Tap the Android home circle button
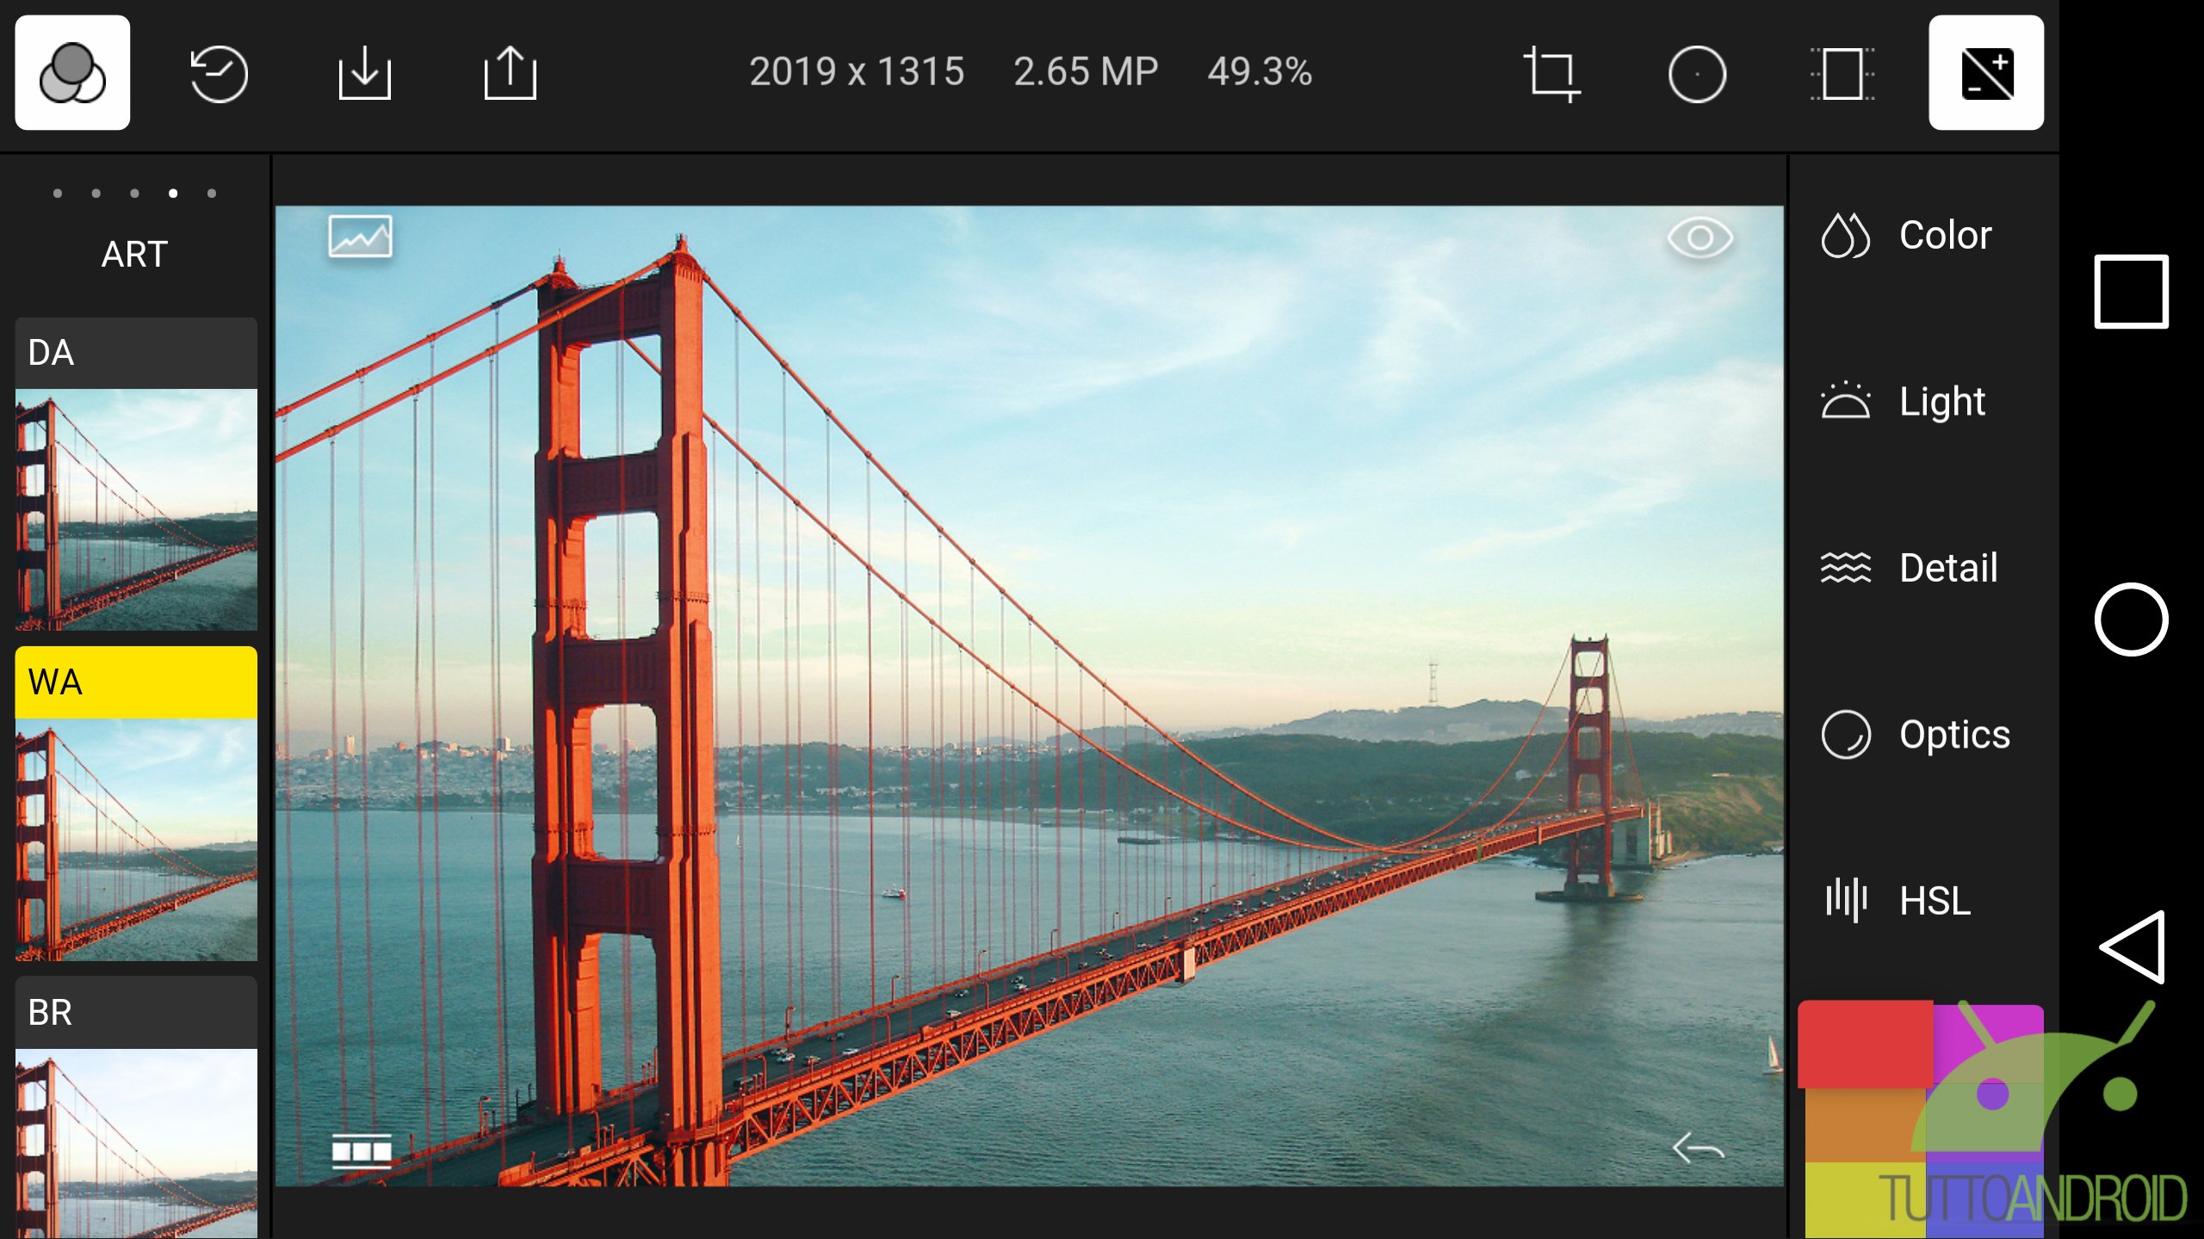2204x1239 pixels. coord(2131,619)
